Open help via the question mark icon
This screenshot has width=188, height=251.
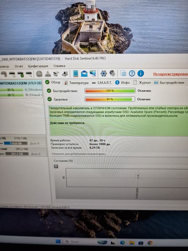tap(132, 74)
